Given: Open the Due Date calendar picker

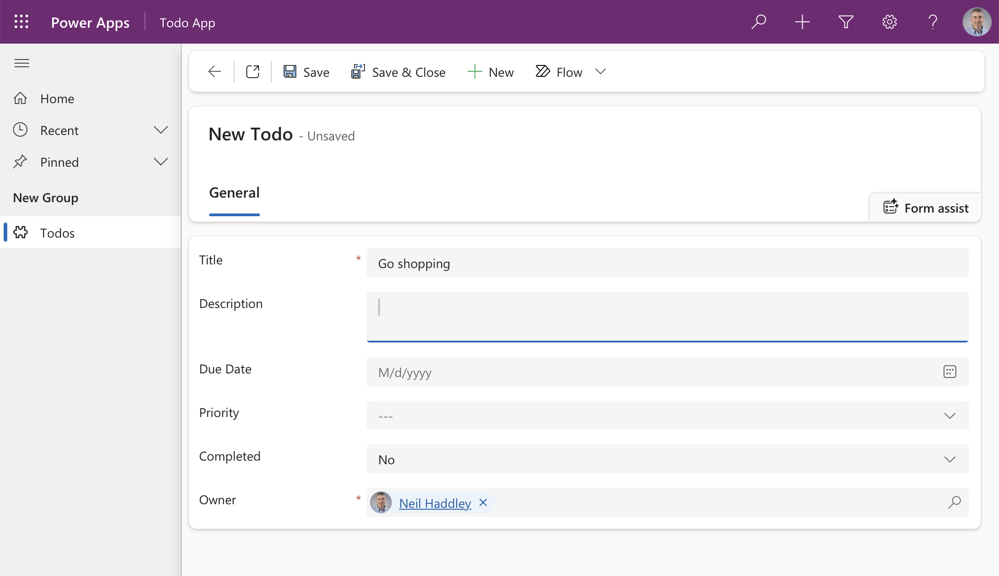Looking at the screenshot, I should click(949, 372).
